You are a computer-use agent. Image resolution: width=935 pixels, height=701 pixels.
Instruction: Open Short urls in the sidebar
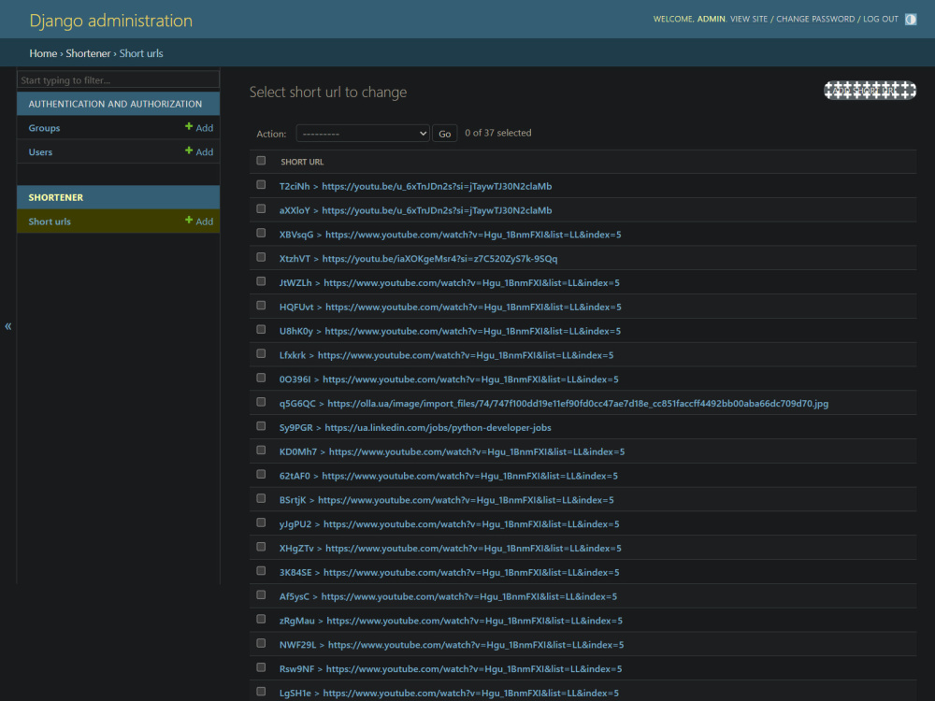point(50,222)
